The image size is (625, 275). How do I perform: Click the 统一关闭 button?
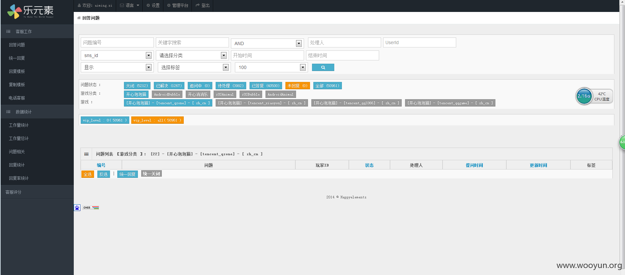(x=152, y=173)
